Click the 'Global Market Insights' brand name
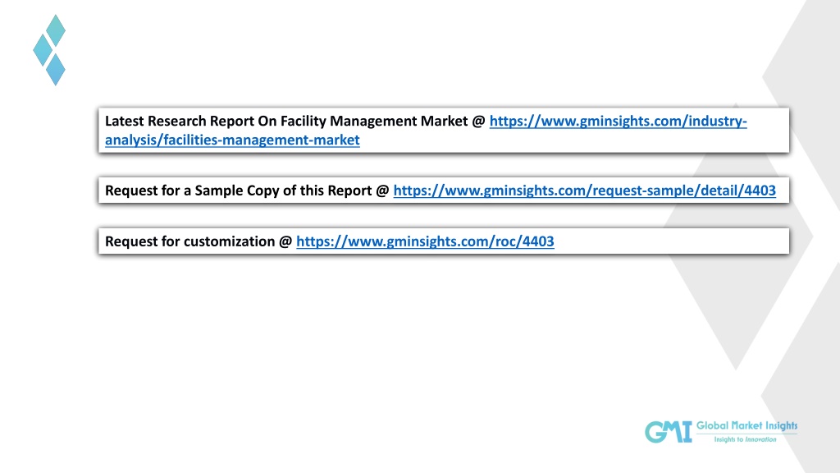The image size is (840, 473). point(746,426)
